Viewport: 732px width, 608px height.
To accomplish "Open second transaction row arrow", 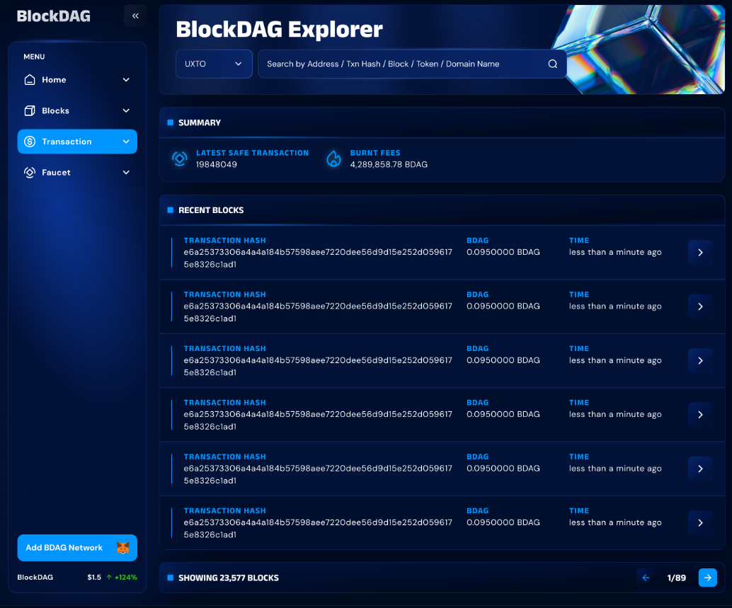I will [700, 306].
